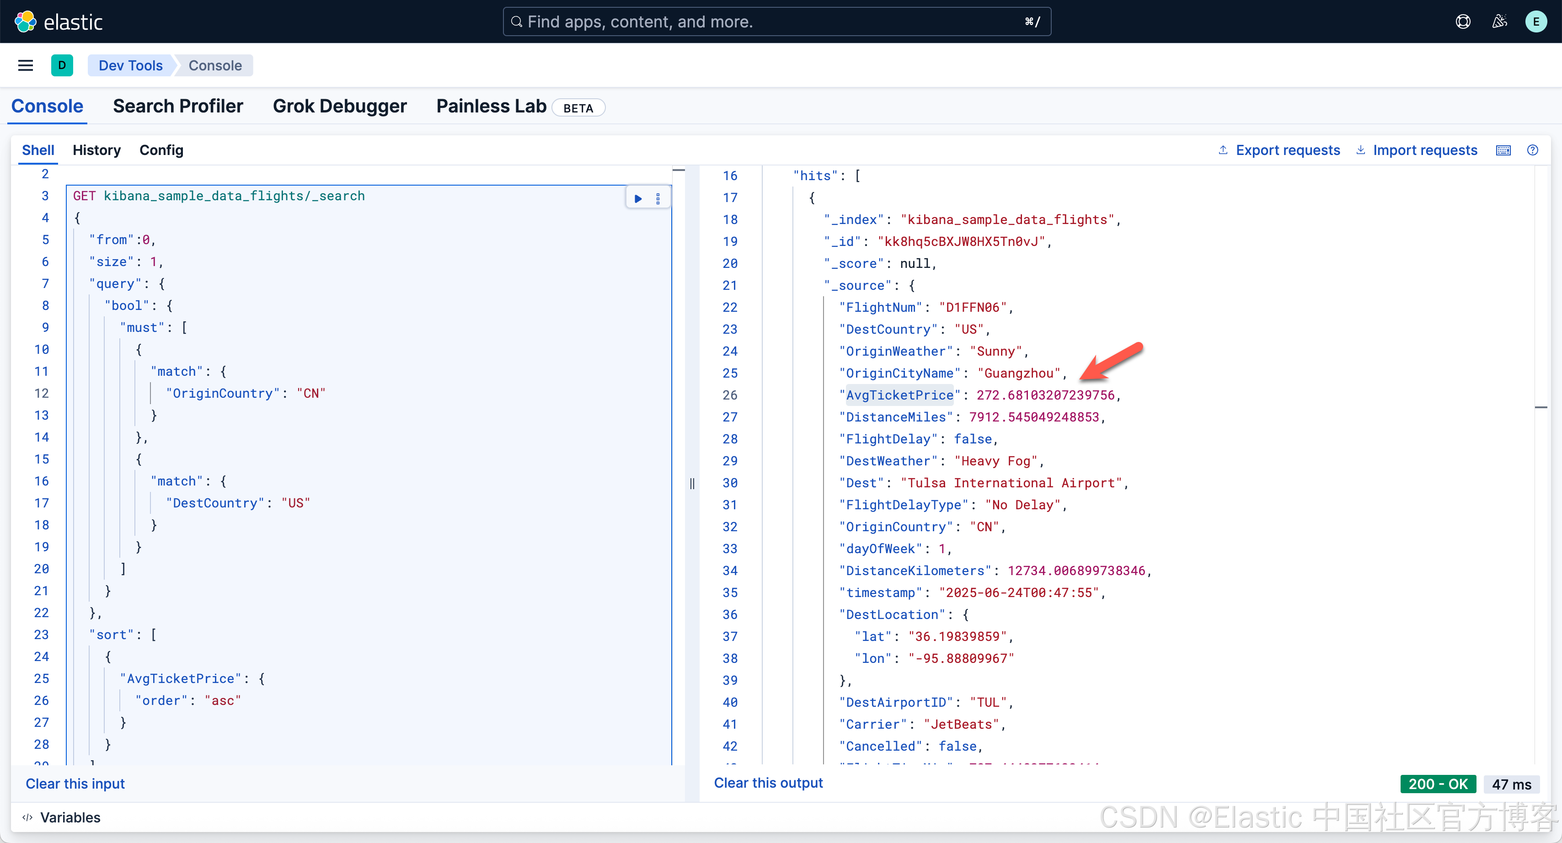The height and width of the screenshot is (843, 1562).
Task: Select the Config tab
Action: click(x=161, y=150)
